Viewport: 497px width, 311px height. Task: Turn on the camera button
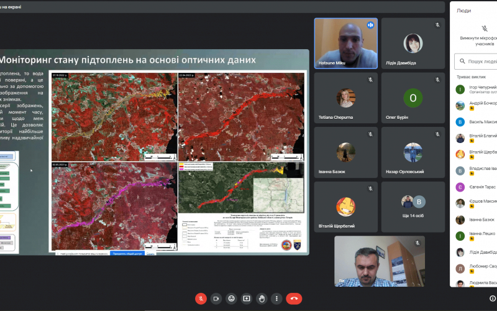coord(216,299)
